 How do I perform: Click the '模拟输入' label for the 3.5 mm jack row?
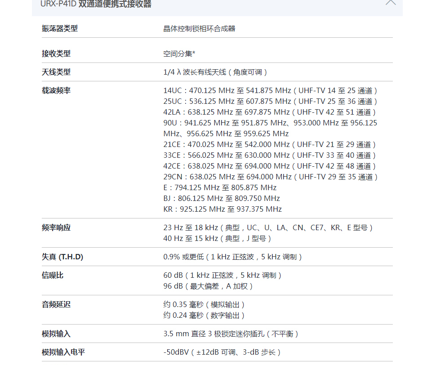point(56,334)
